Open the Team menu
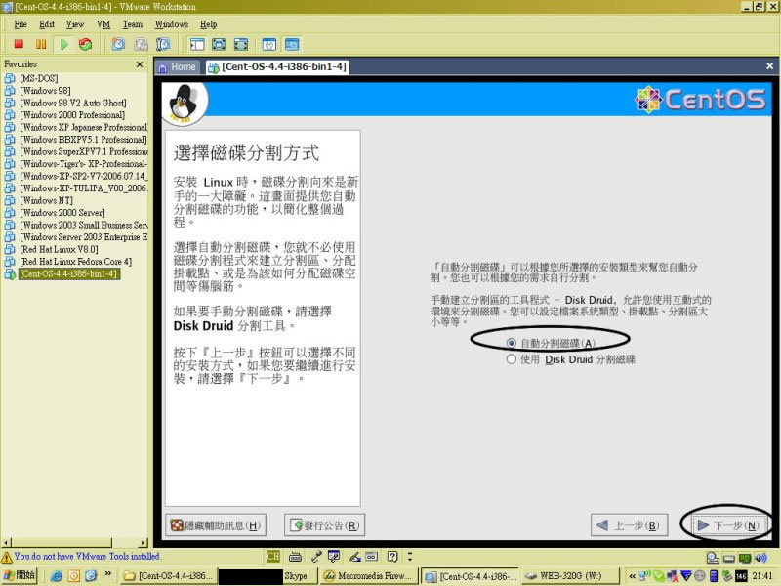Screen dimensions: 781x586 133,24
